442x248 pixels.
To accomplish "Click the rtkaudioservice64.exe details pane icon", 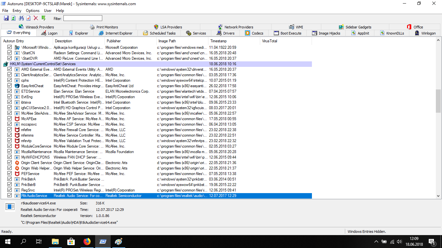I will 10,207.
